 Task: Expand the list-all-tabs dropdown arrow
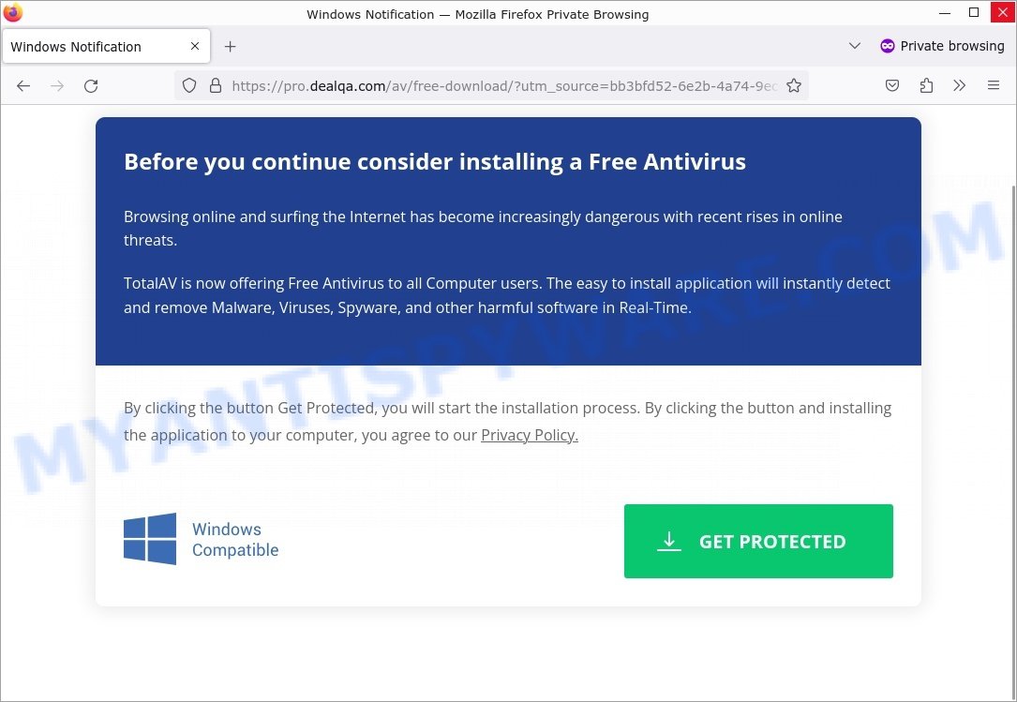(x=854, y=46)
